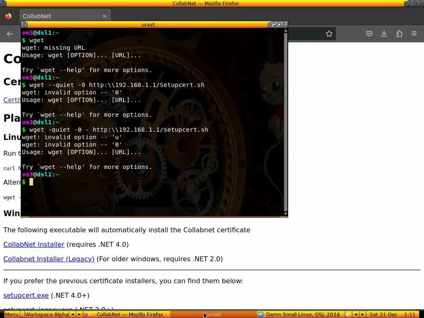Close the CollabNet browser tab
The height and width of the screenshot is (318, 424).
tap(104, 16)
